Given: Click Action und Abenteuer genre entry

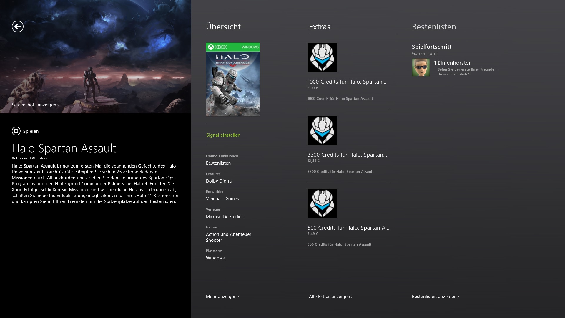Looking at the screenshot, I should [229, 234].
